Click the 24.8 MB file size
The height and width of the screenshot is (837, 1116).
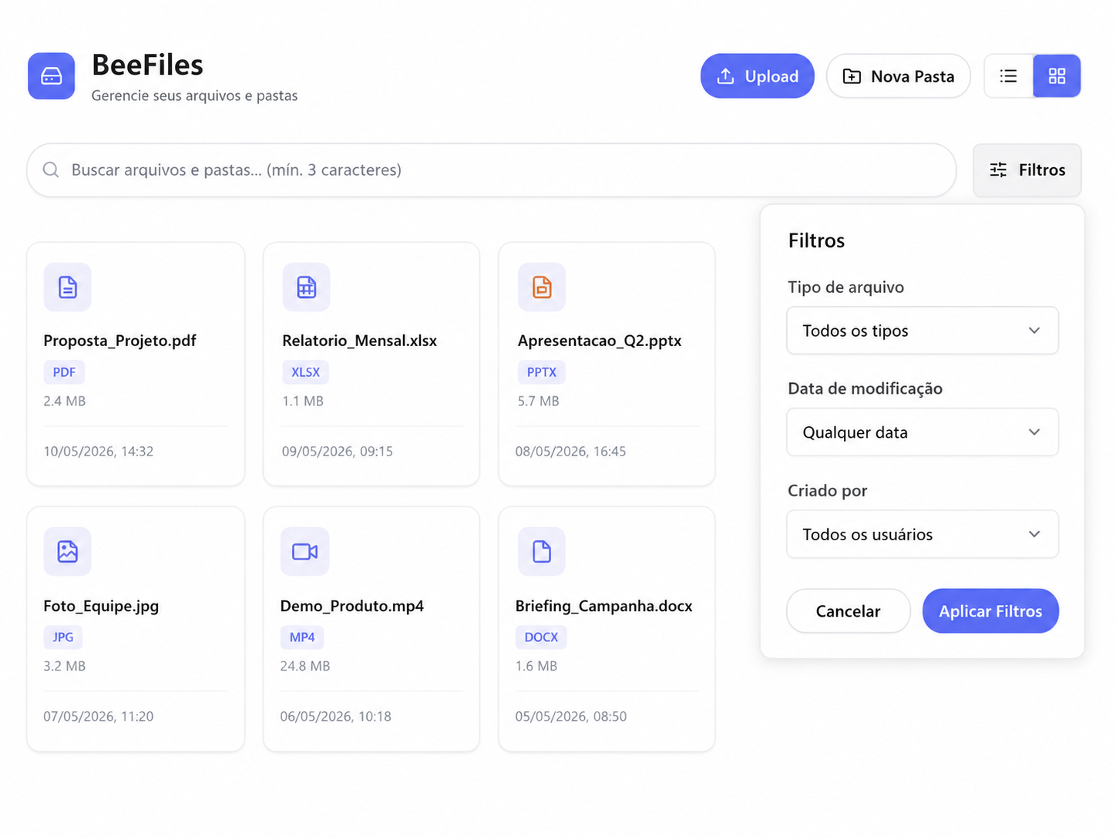pyautogui.click(x=305, y=666)
